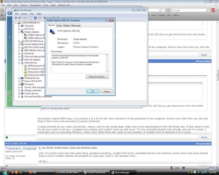
Task: Expand Mice and other pointing devices node
Action: [19, 57]
